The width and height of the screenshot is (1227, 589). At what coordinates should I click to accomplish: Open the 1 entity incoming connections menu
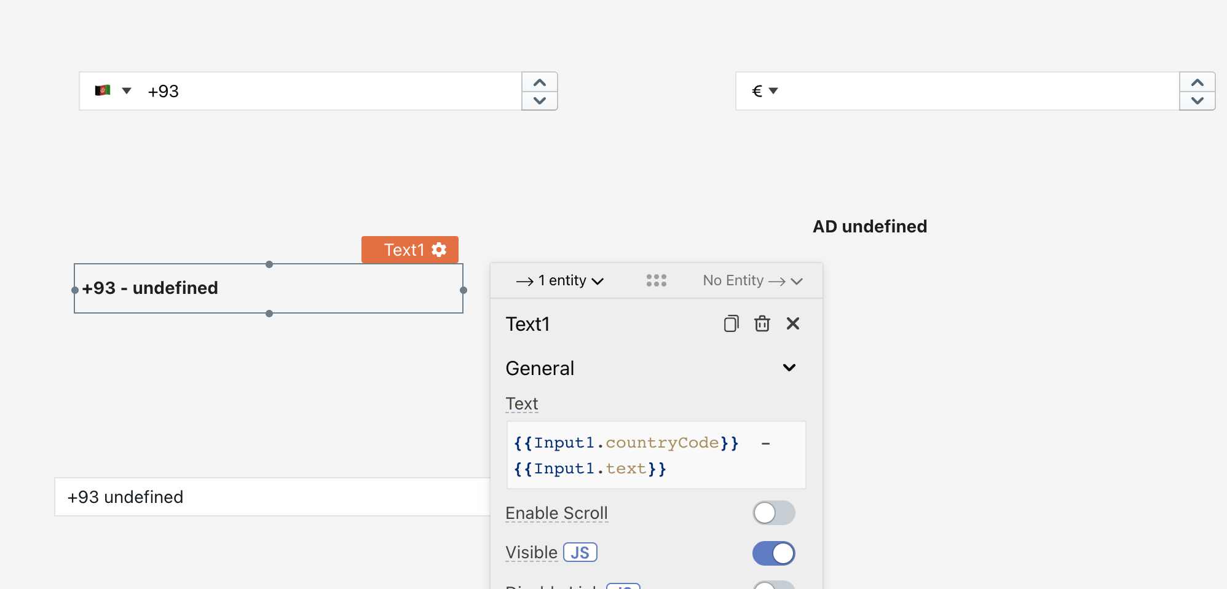click(x=559, y=281)
